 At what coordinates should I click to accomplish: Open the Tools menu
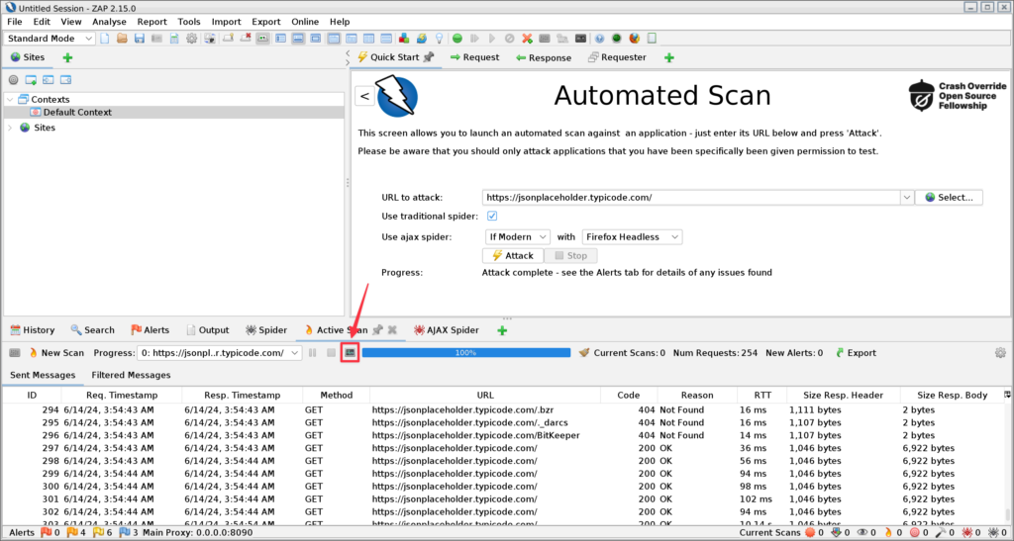click(x=189, y=22)
